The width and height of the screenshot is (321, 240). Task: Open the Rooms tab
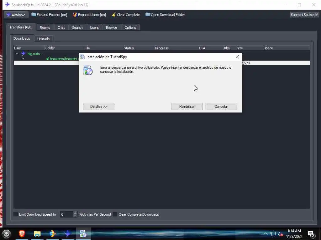45,27
